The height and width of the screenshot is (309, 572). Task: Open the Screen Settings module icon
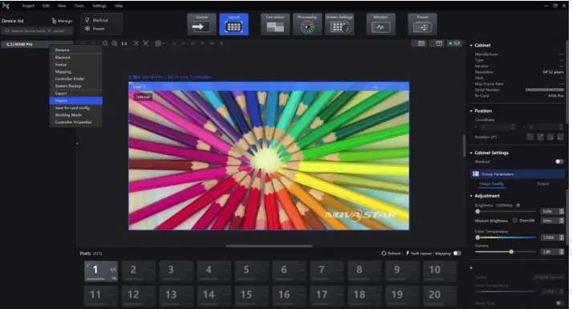point(339,24)
